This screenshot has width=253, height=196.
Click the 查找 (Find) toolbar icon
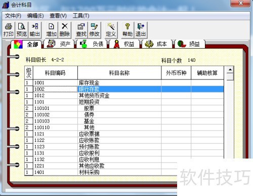point(81,30)
